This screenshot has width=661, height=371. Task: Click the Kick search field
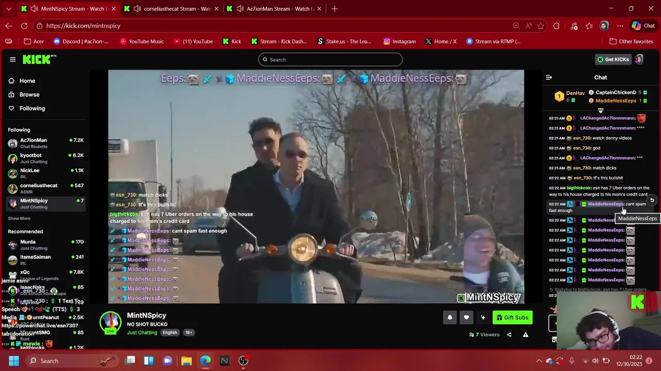pyautogui.click(x=330, y=59)
